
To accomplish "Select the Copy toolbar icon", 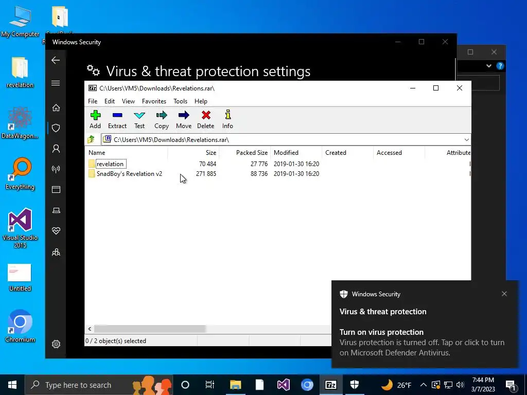I will pos(161,119).
